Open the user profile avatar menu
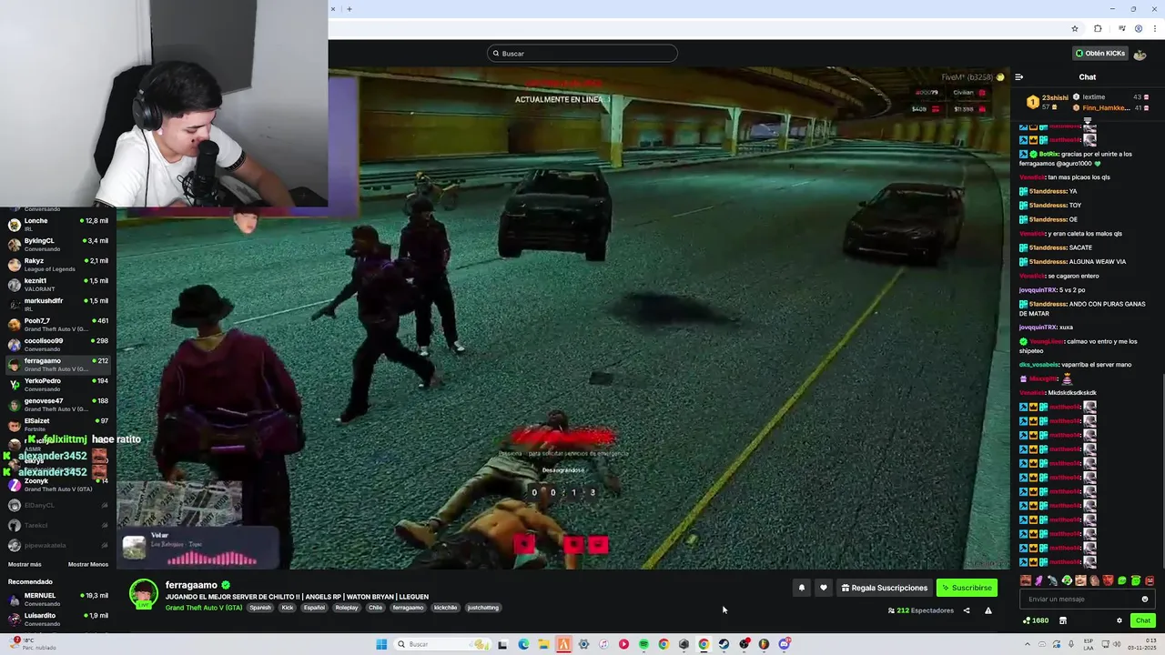 coord(1140,54)
